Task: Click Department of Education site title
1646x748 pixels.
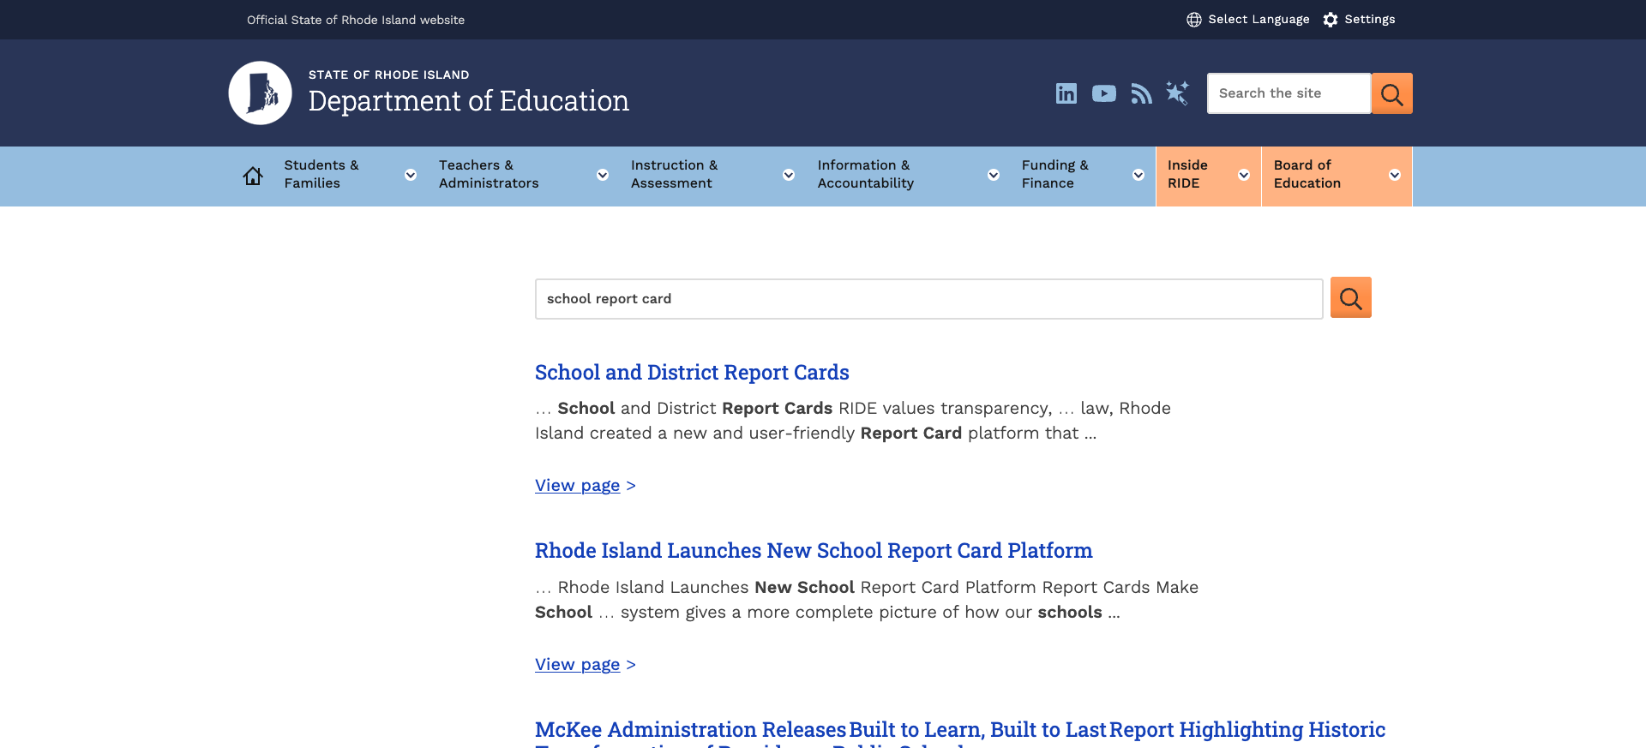Action: 469,101
